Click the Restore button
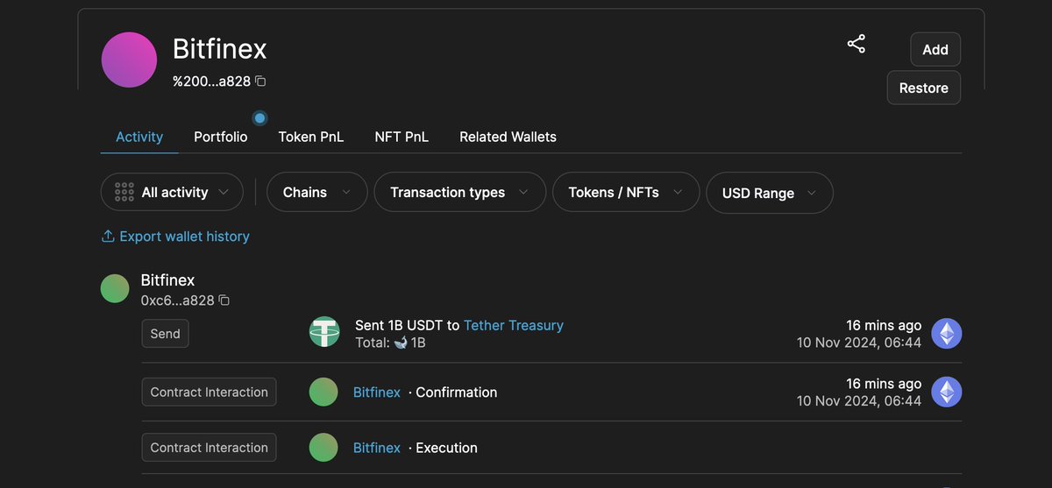 coord(924,88)
